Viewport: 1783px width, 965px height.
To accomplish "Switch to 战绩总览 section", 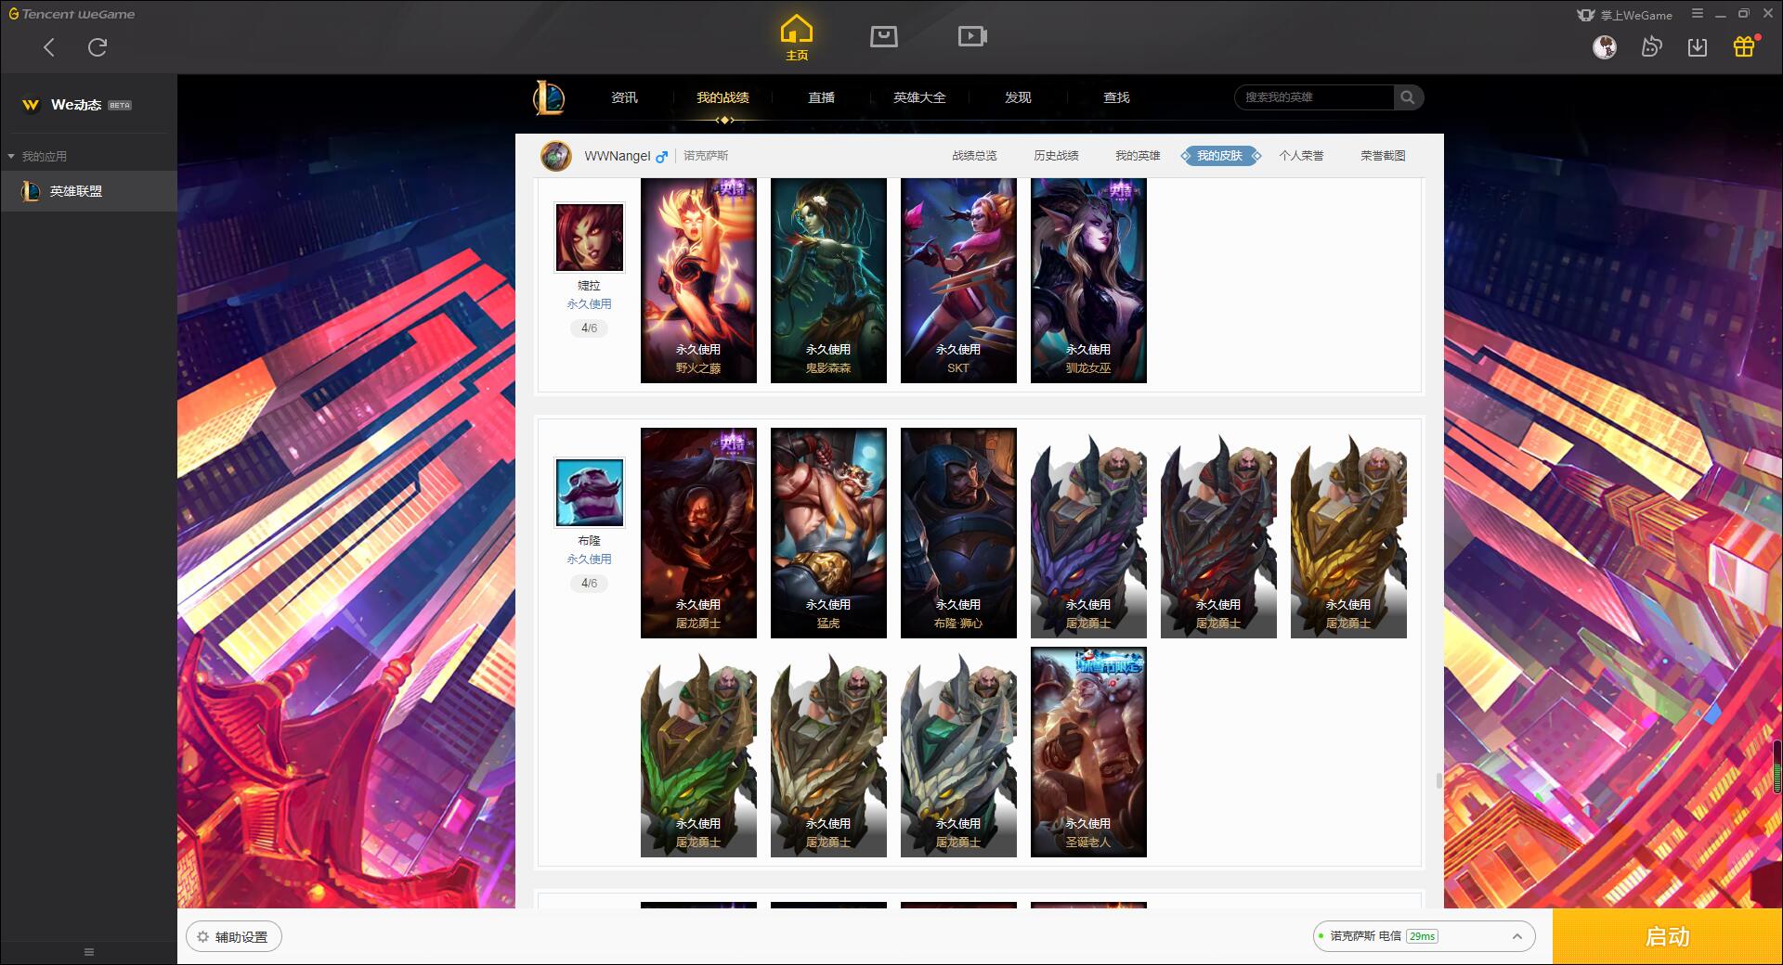I will (x=974, y=156).
